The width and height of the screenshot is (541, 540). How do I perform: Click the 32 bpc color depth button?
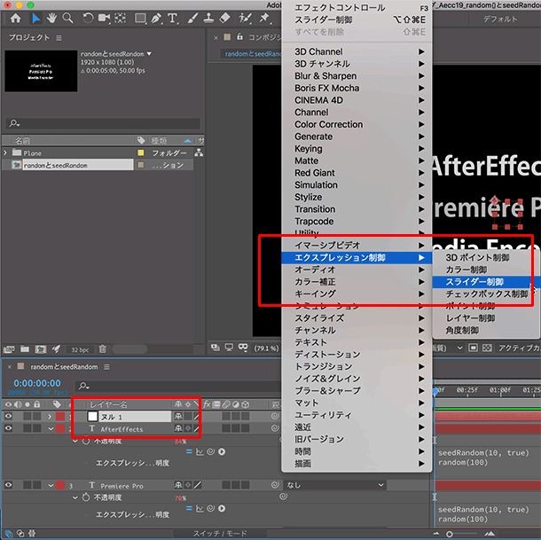[80, 349]
